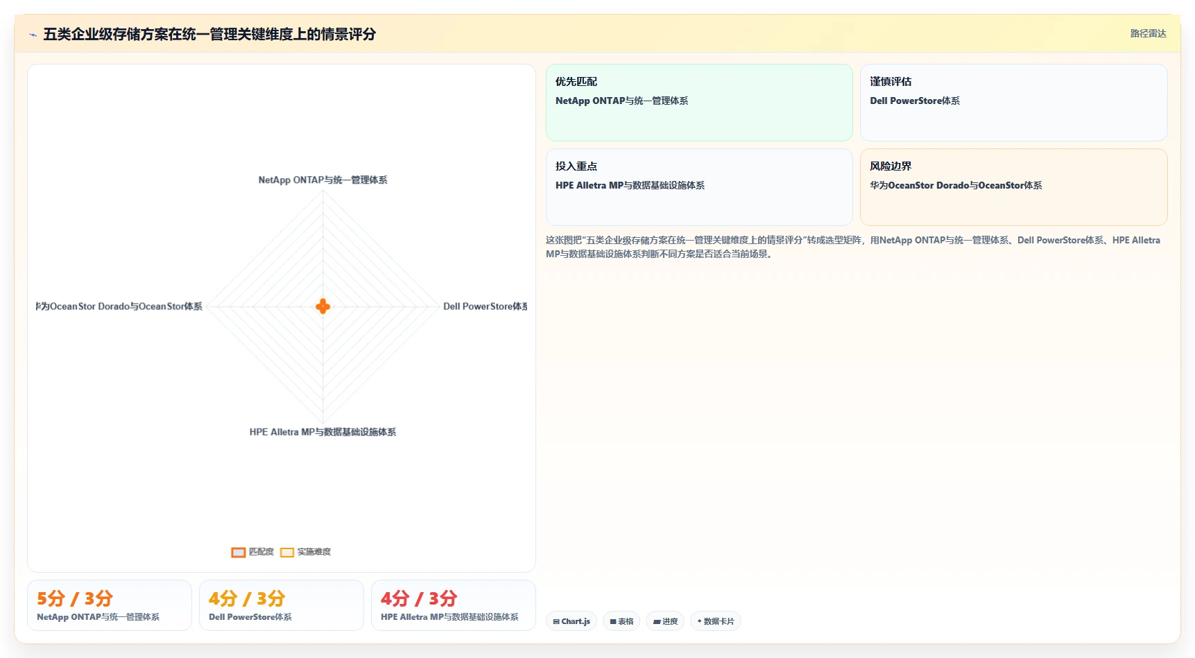
Task: Click the radar axis label OceanStor Dorado与OceanStor体系
Action: [119, 306]
